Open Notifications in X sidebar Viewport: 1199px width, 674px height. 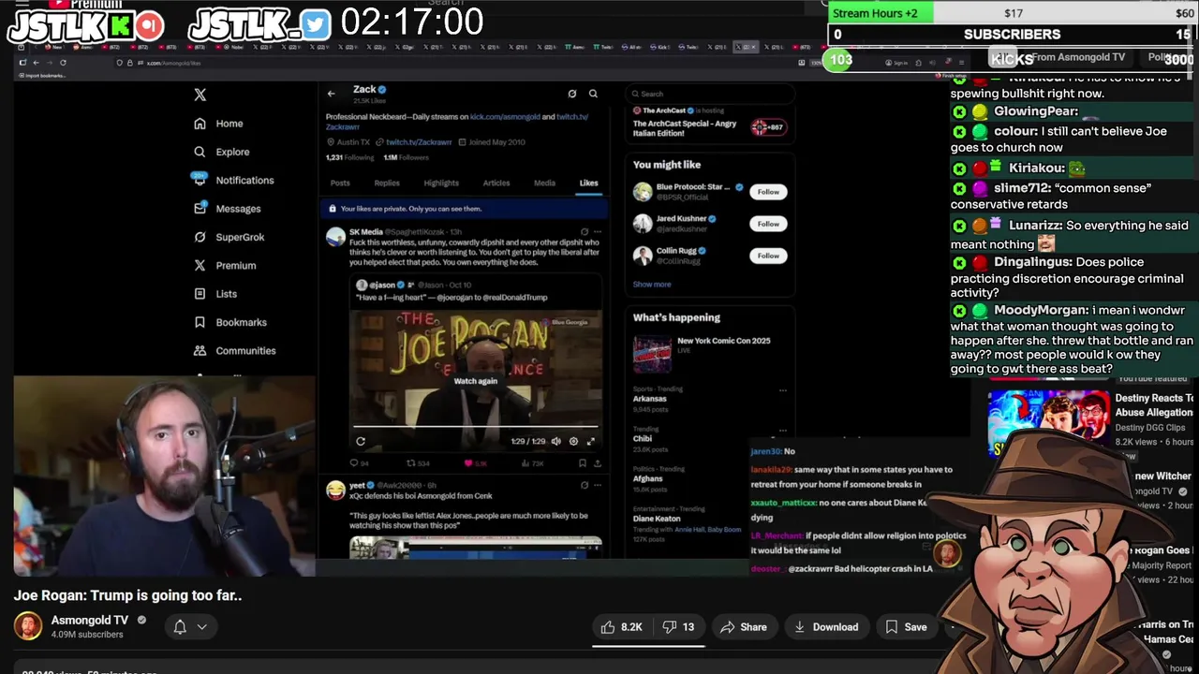(233, 180)
